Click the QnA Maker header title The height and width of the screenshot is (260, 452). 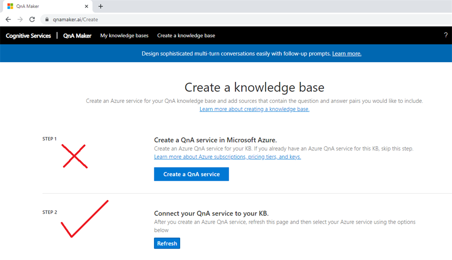point(77,36)
